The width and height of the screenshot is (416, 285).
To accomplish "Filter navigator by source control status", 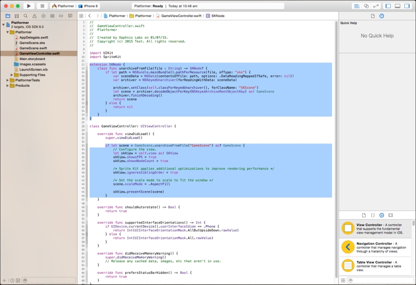I will [18, 280].
